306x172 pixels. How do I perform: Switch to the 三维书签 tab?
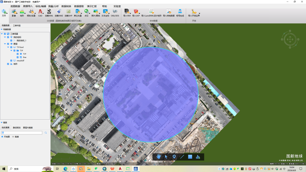click(17, 25)
